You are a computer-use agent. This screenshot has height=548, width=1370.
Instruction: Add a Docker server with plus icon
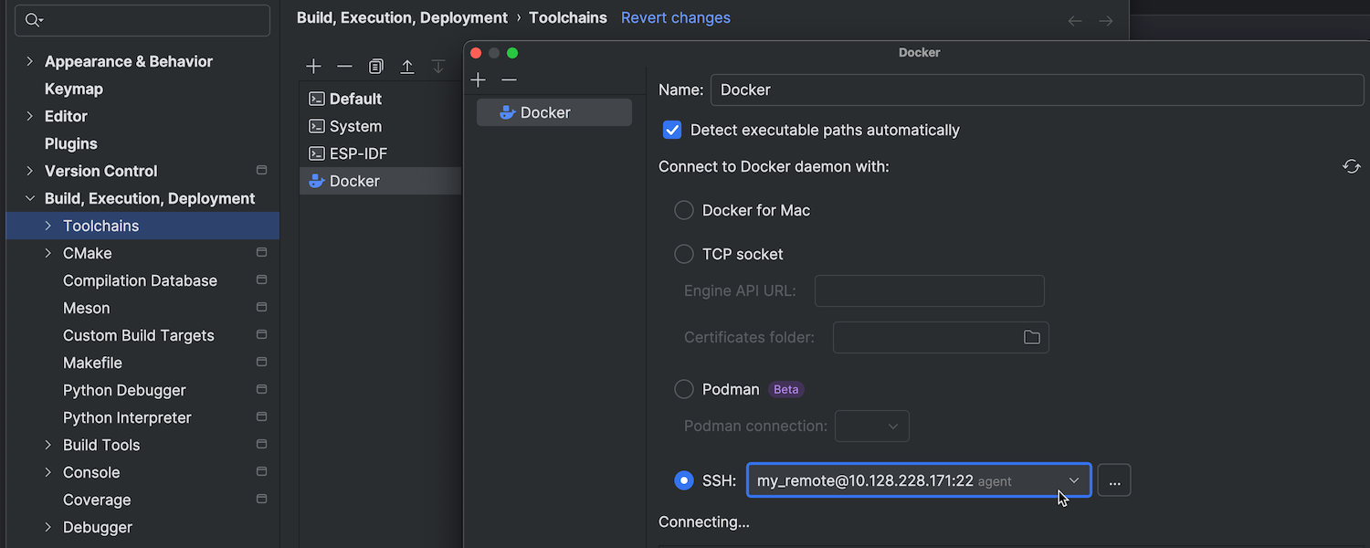pyautogui.click(x=478, y=80)
